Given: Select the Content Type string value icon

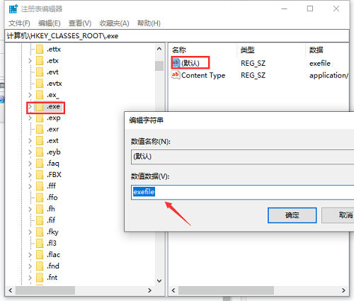Looking at the screenshot, I should pos(176,75).
